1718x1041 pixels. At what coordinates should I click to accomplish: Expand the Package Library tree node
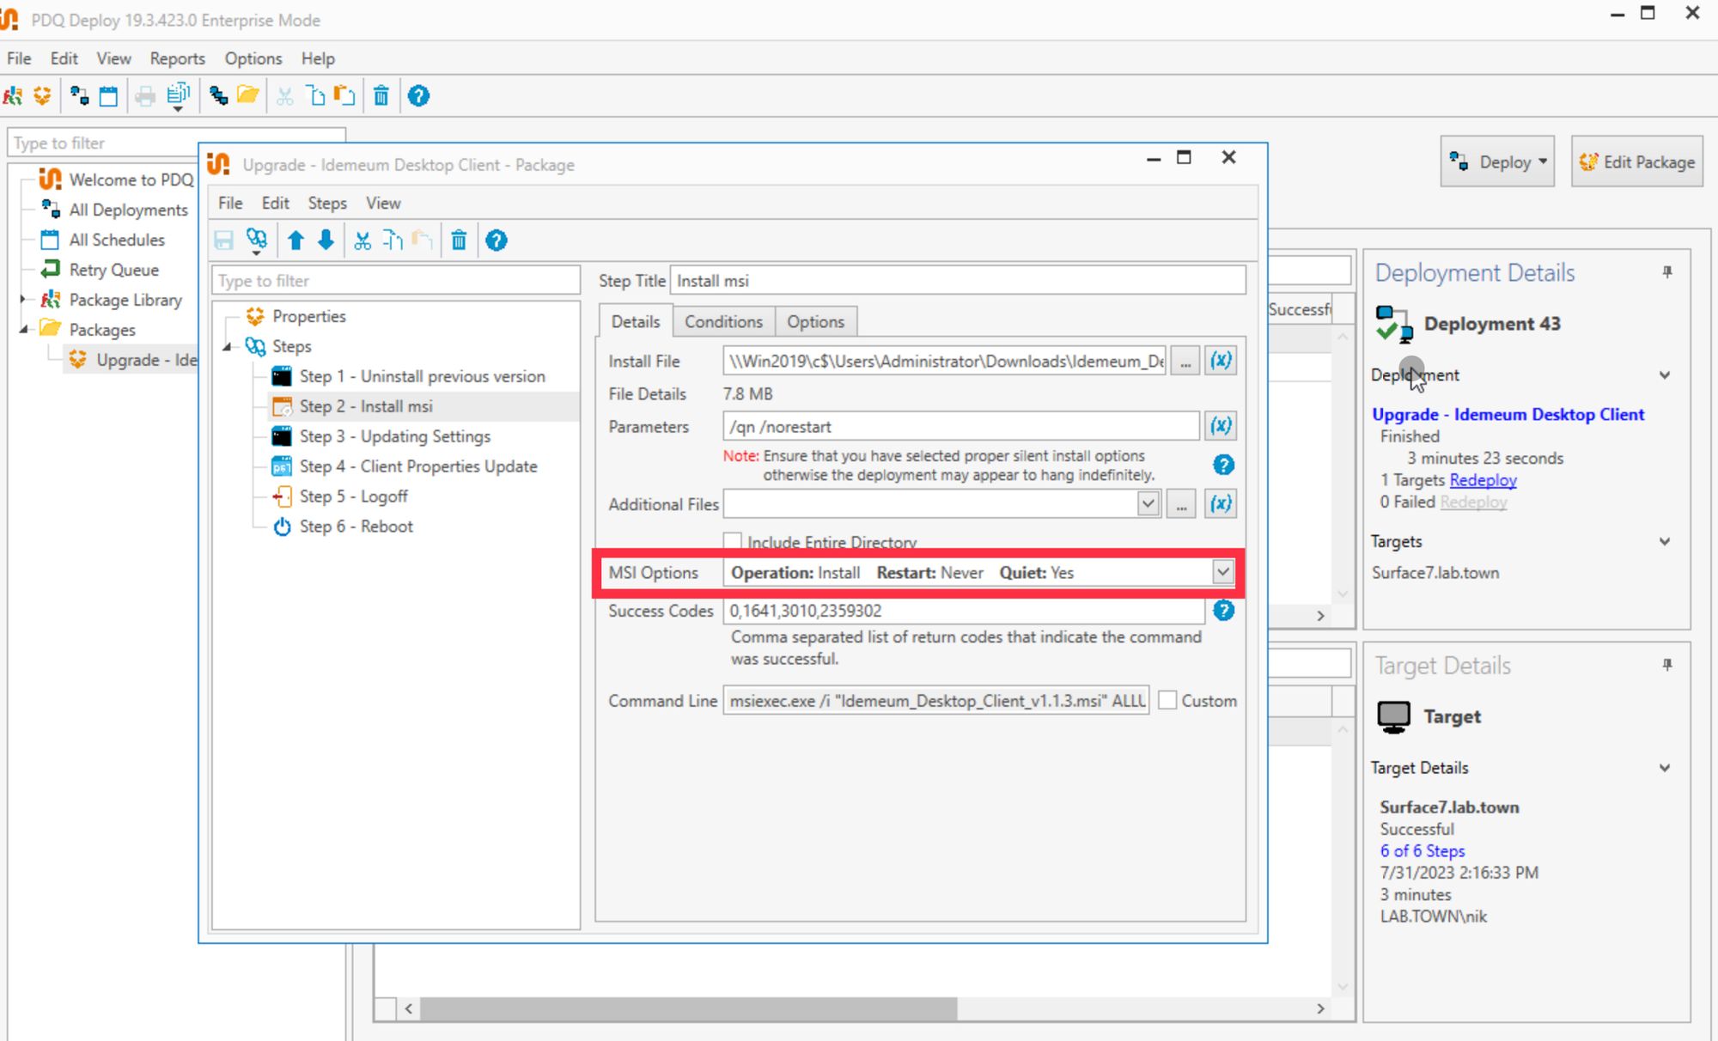(24, 300)
